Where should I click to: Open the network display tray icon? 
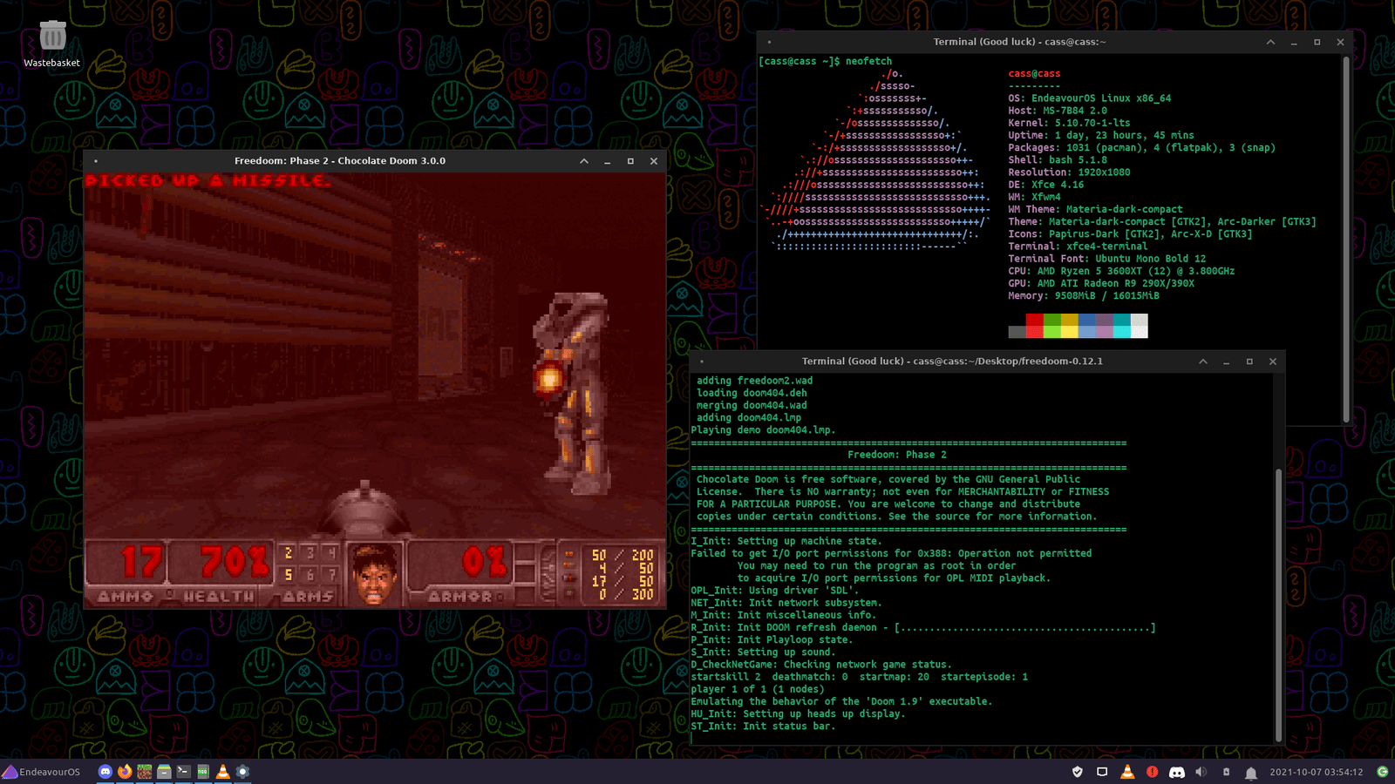(x=1102, y=772)
